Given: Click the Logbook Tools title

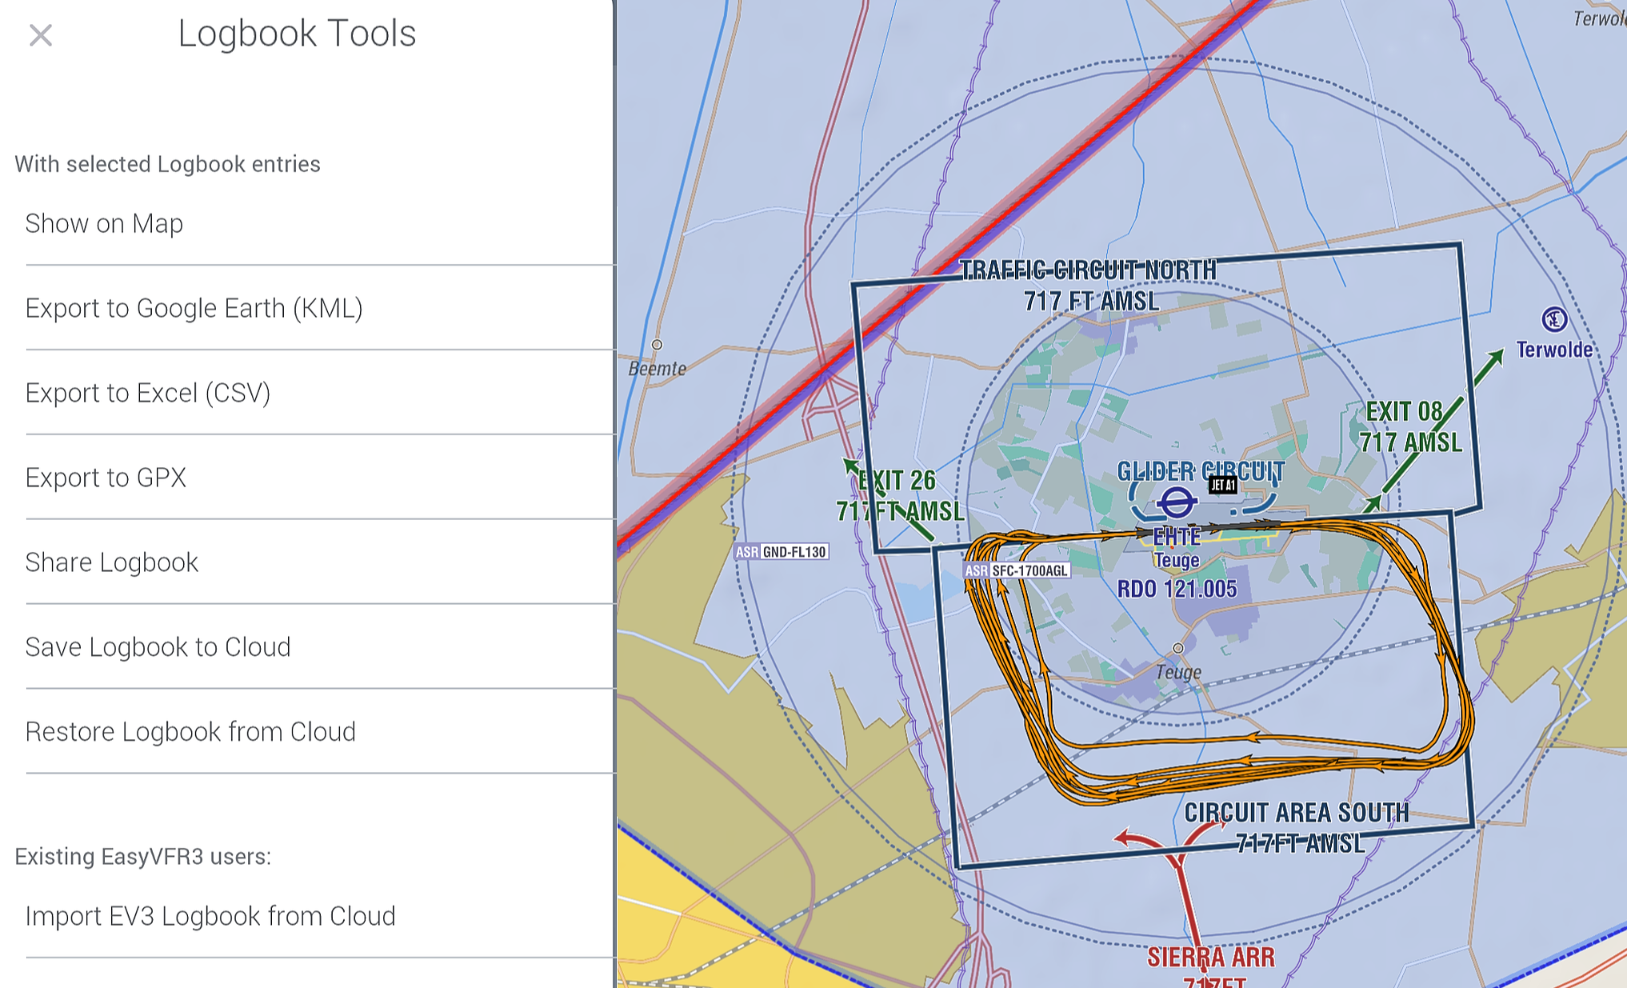Looking at the screenshot, I should pos(297,34).
